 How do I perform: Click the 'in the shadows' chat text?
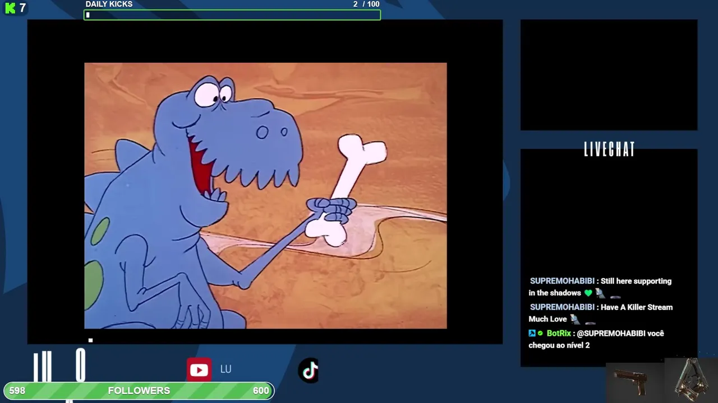555,293
